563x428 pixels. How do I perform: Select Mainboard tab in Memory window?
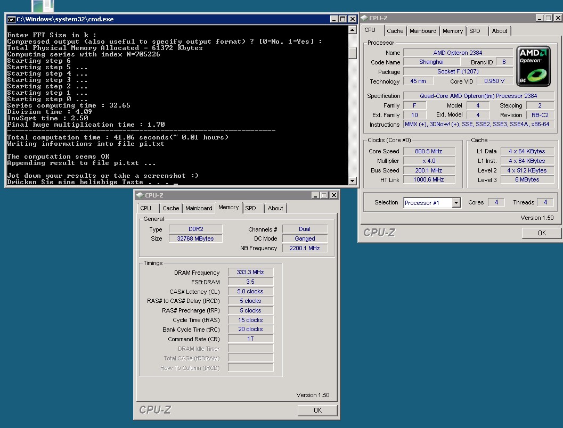point(199,208)
